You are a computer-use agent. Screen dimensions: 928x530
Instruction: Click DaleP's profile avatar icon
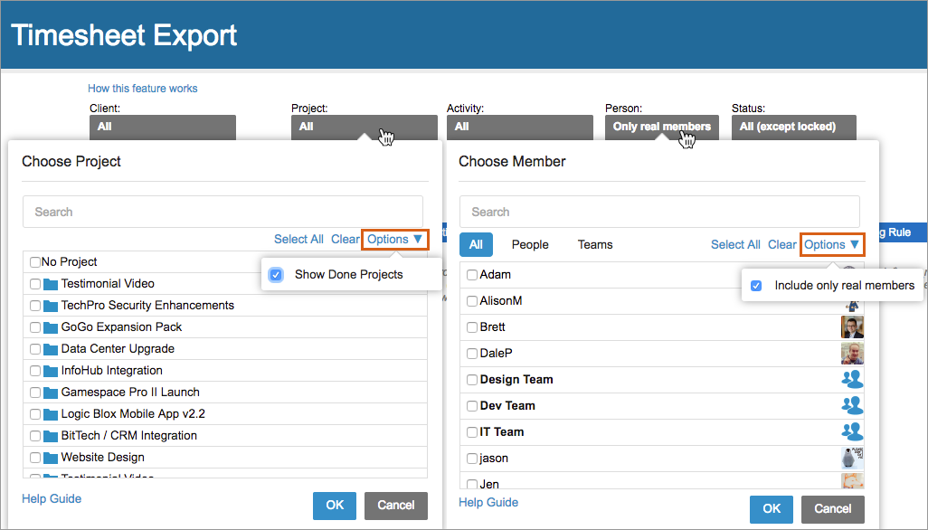click(x=851, y=353)
